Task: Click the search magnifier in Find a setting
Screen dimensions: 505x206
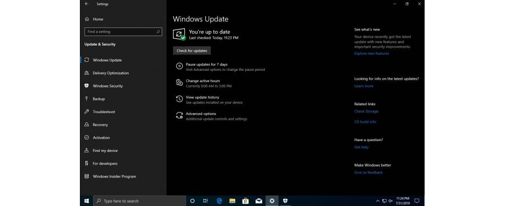Action: tap(158, 32)
